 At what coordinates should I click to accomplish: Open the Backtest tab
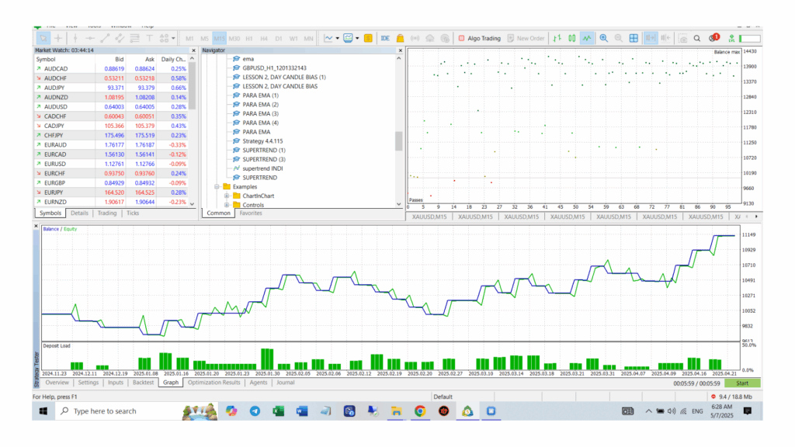[143, 383]
